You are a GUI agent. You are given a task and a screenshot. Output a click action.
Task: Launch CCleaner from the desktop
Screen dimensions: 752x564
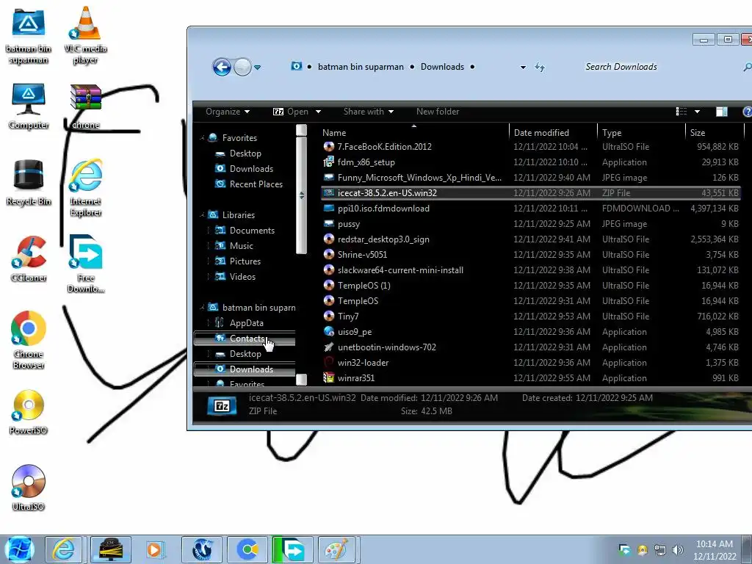(29, 259)
